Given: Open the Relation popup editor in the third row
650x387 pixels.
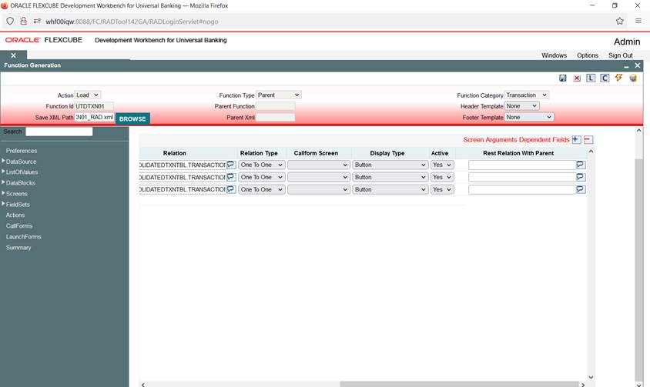Looking at the screenshot, I should tap(231, 189).
